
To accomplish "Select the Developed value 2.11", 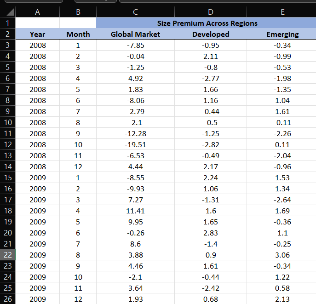I will coord(211,57).
